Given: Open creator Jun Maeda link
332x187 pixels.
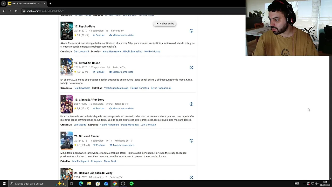Looking at the screenshot, I should tap(80, 125).
